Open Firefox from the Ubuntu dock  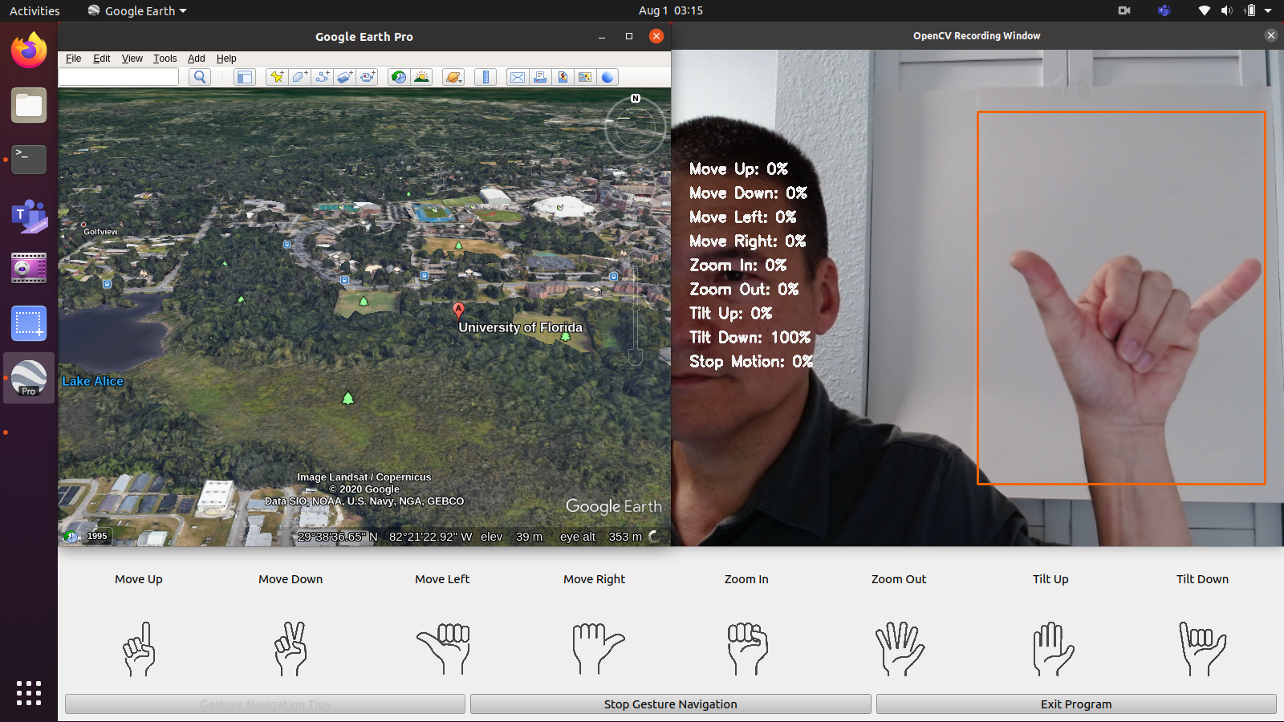(29, 51)
